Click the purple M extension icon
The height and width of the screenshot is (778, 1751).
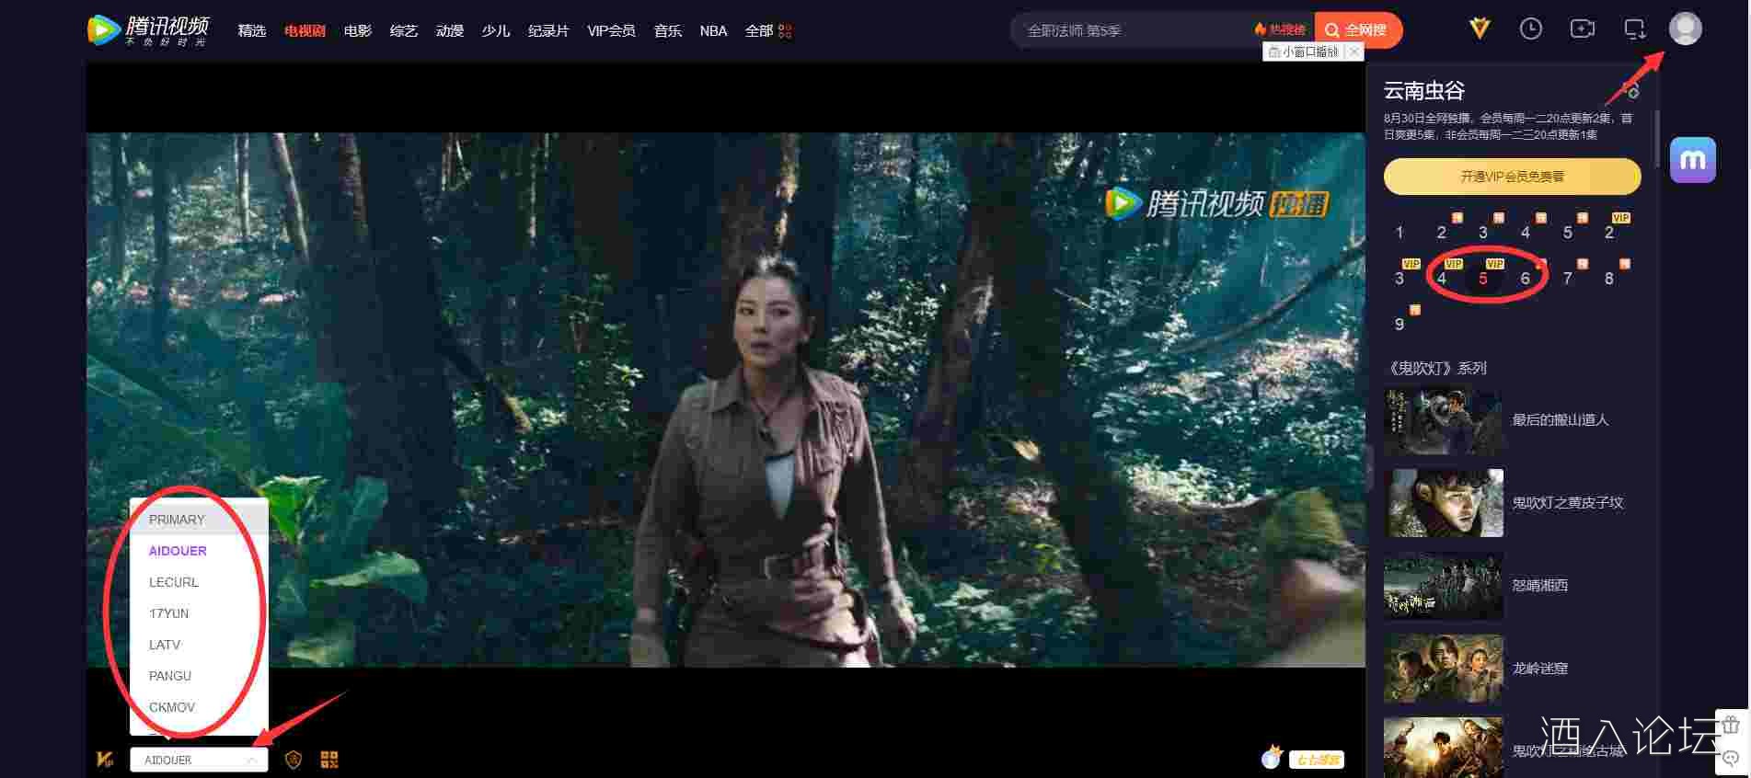point(1692,160)
